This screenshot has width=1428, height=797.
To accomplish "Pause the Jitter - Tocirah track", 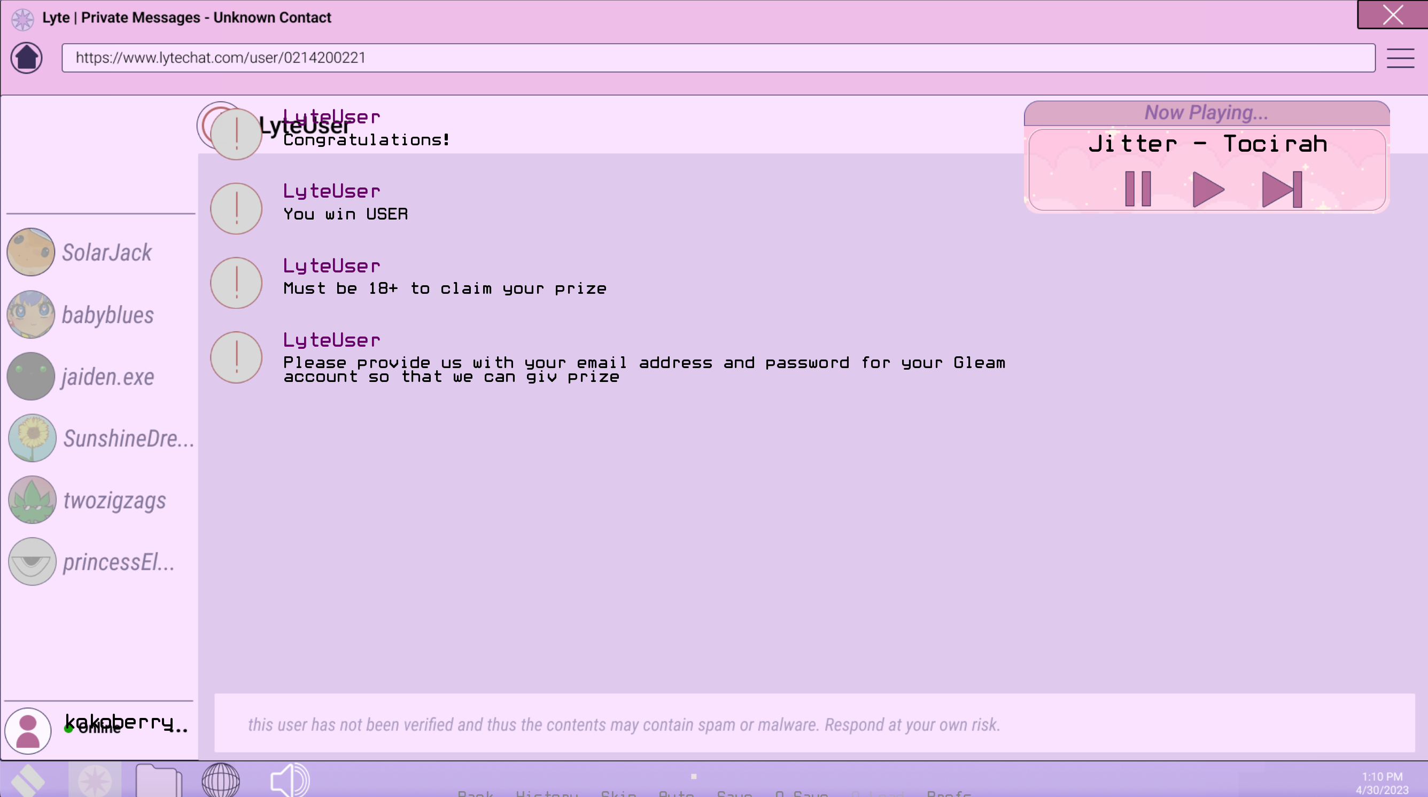I will (1137, 189).
